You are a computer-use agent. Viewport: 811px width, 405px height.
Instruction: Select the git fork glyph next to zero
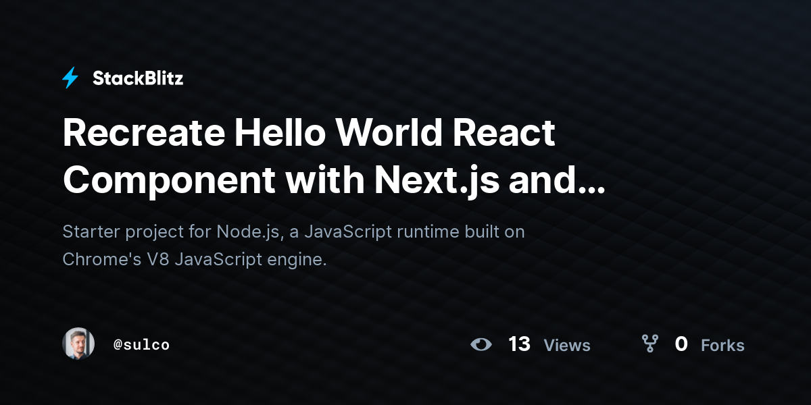click(649, 344)
